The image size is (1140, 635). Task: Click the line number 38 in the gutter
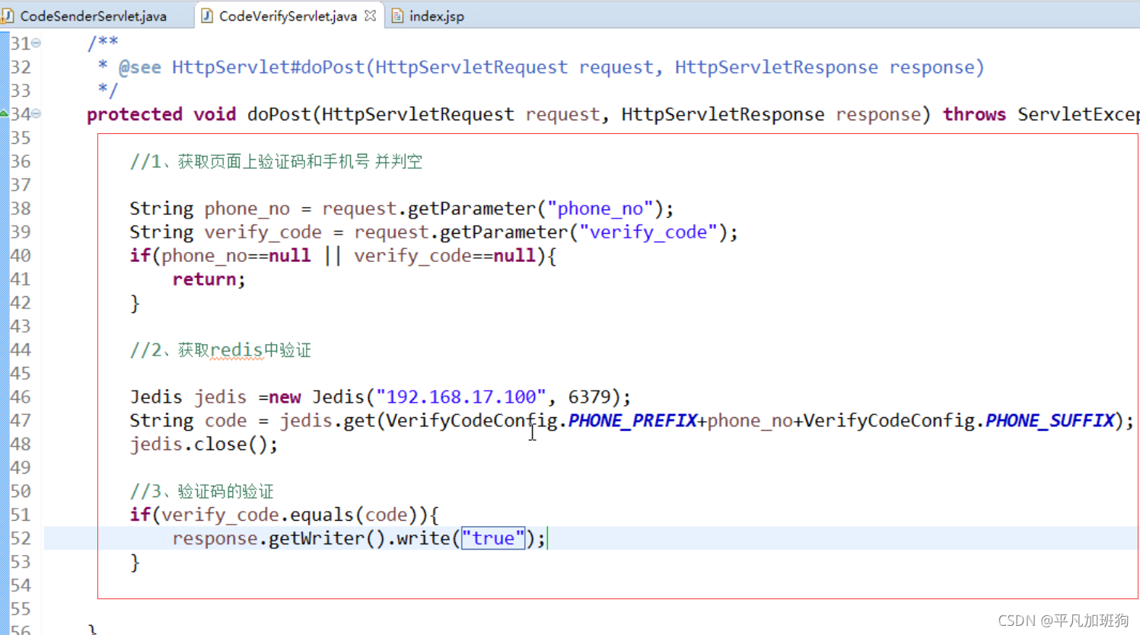point(21,209)
